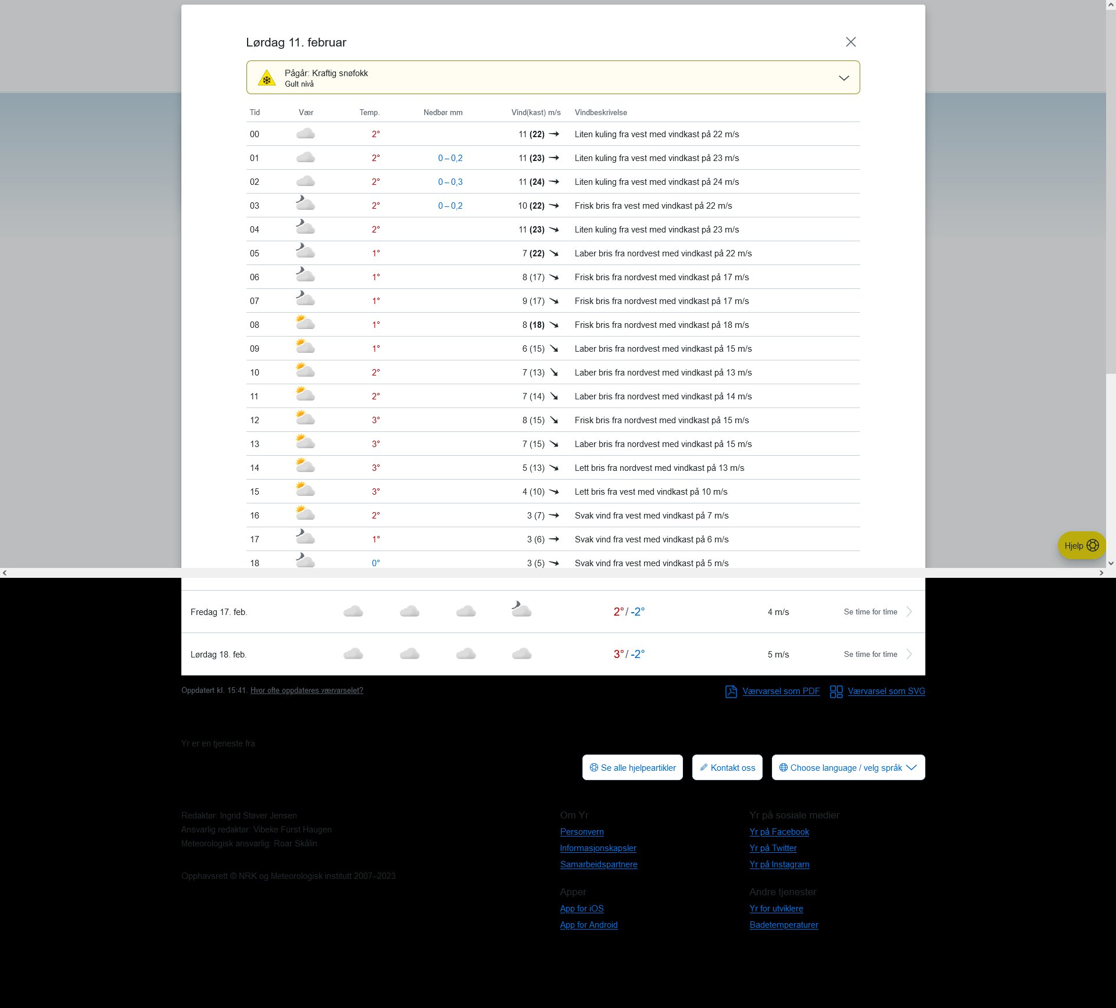Image resolution: width=1116 pixels, height=1008 pixels.
Task: Click Se alle hjelpeartikler button
Action: tap(632, 767)
